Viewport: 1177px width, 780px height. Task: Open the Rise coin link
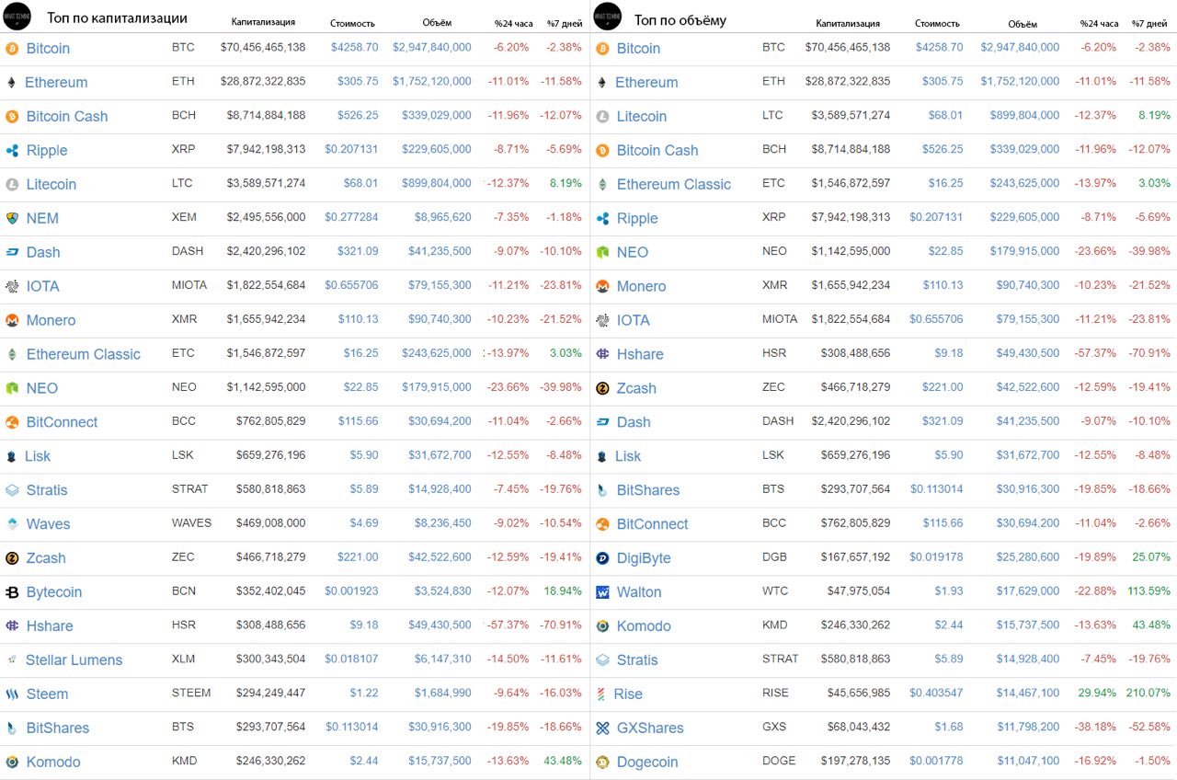[628, 694]
